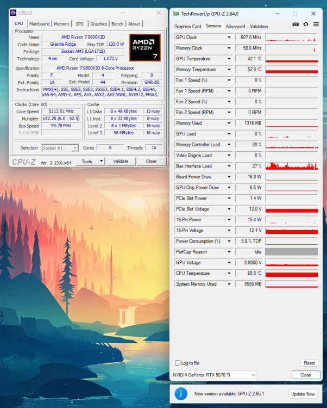Expand the PerfCap Reason dropdown
This screenshot has width=327, height=408.
(x=229, y=252)
